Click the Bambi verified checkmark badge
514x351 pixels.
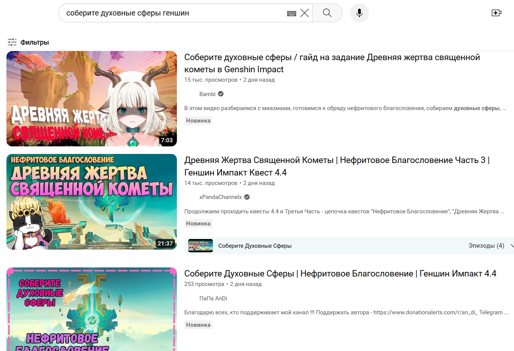221,94
